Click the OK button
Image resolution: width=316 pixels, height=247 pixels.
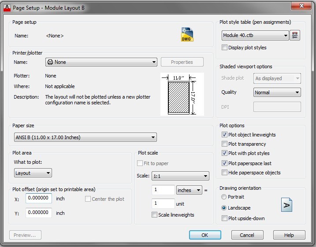[x=204, y=235]
